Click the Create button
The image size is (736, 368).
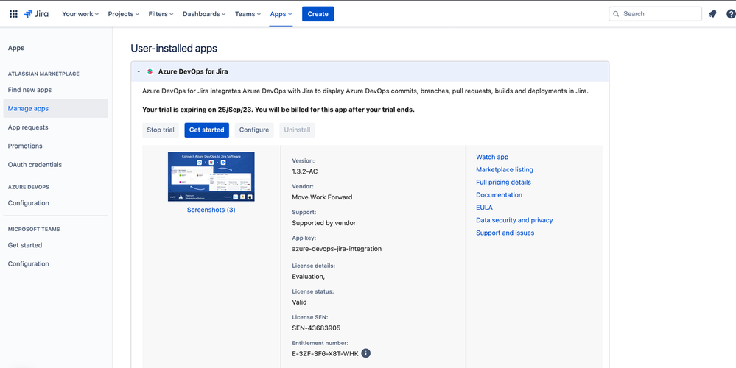click(x=318, y=14)
